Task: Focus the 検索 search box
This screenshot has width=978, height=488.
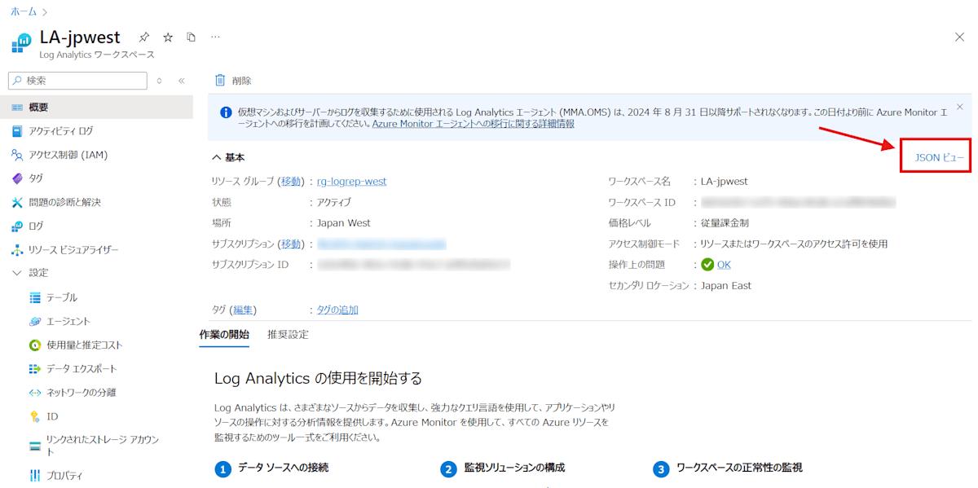Action: tap(78, 81)
